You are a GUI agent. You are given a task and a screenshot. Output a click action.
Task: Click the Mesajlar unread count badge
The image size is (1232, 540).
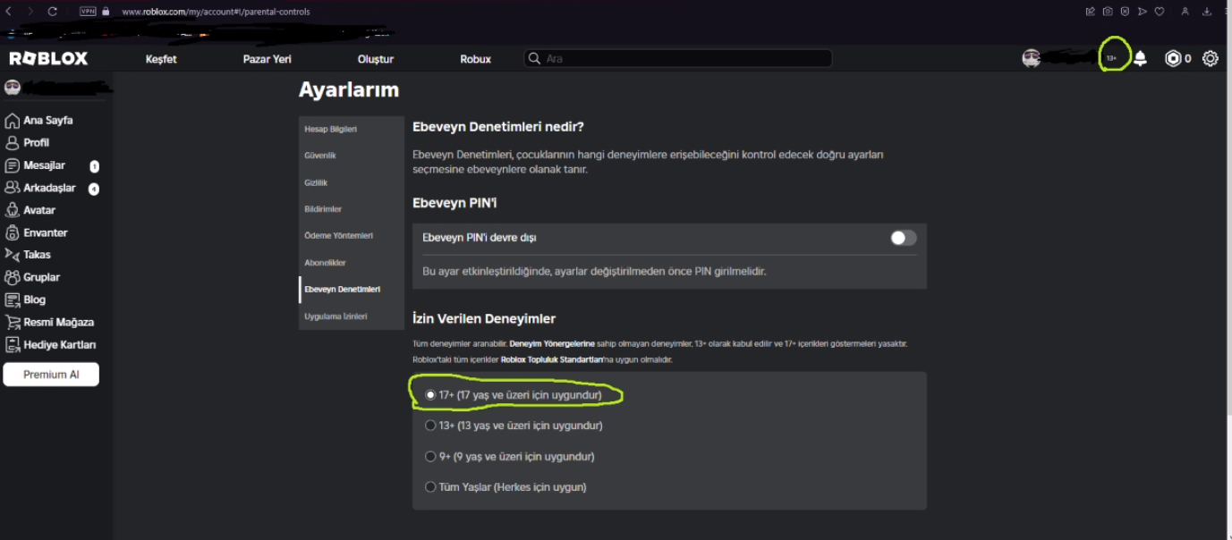click(94, 166)
